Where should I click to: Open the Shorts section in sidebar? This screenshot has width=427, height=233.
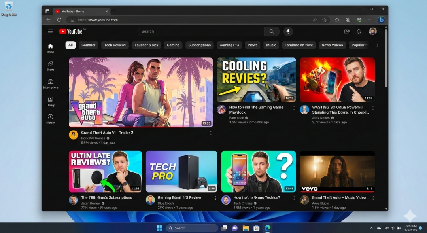50,66
